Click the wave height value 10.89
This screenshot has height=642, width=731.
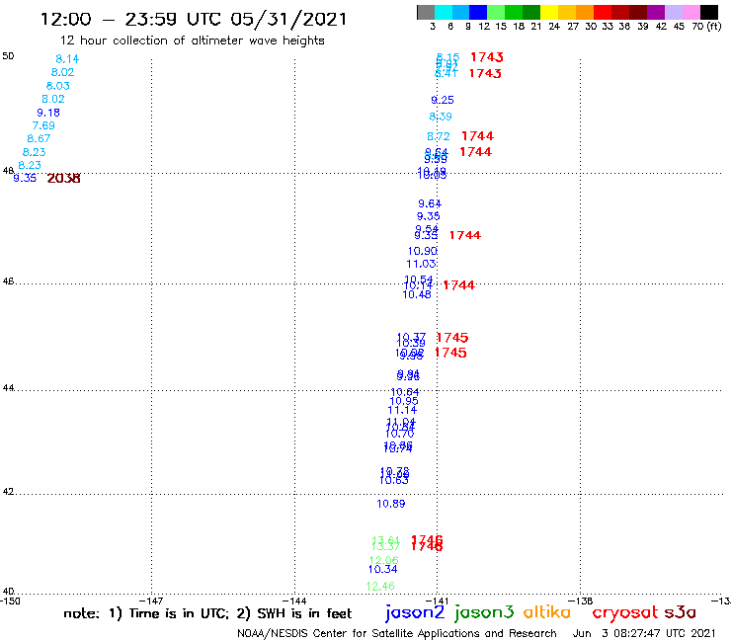(391, 504)
